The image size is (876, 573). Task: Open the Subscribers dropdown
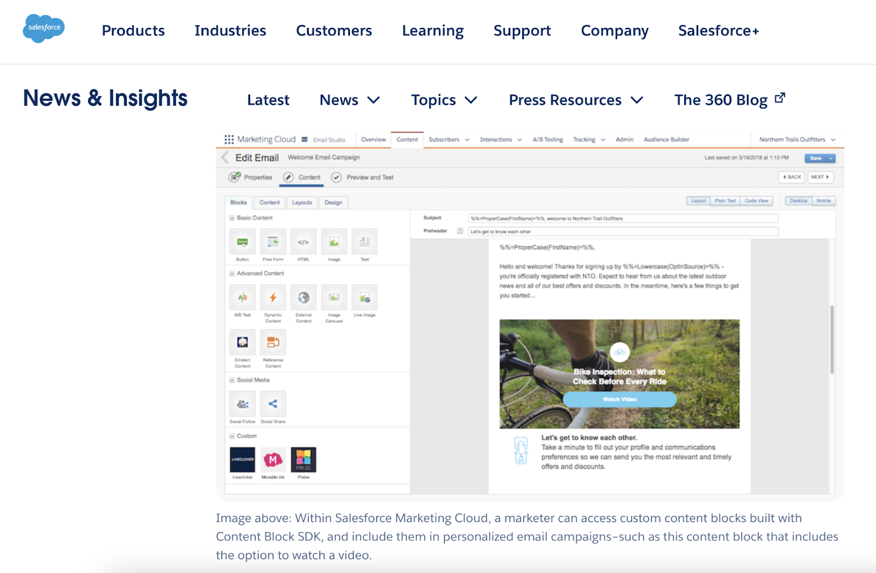pyautogui.click(x=449, y=140)
